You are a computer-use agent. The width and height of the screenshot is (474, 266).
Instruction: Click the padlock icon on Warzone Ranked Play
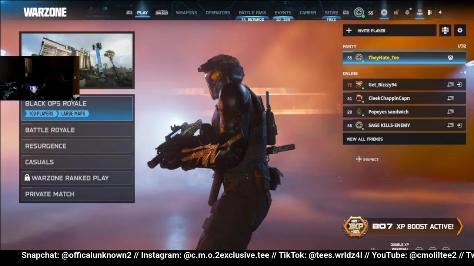(27, 178)
